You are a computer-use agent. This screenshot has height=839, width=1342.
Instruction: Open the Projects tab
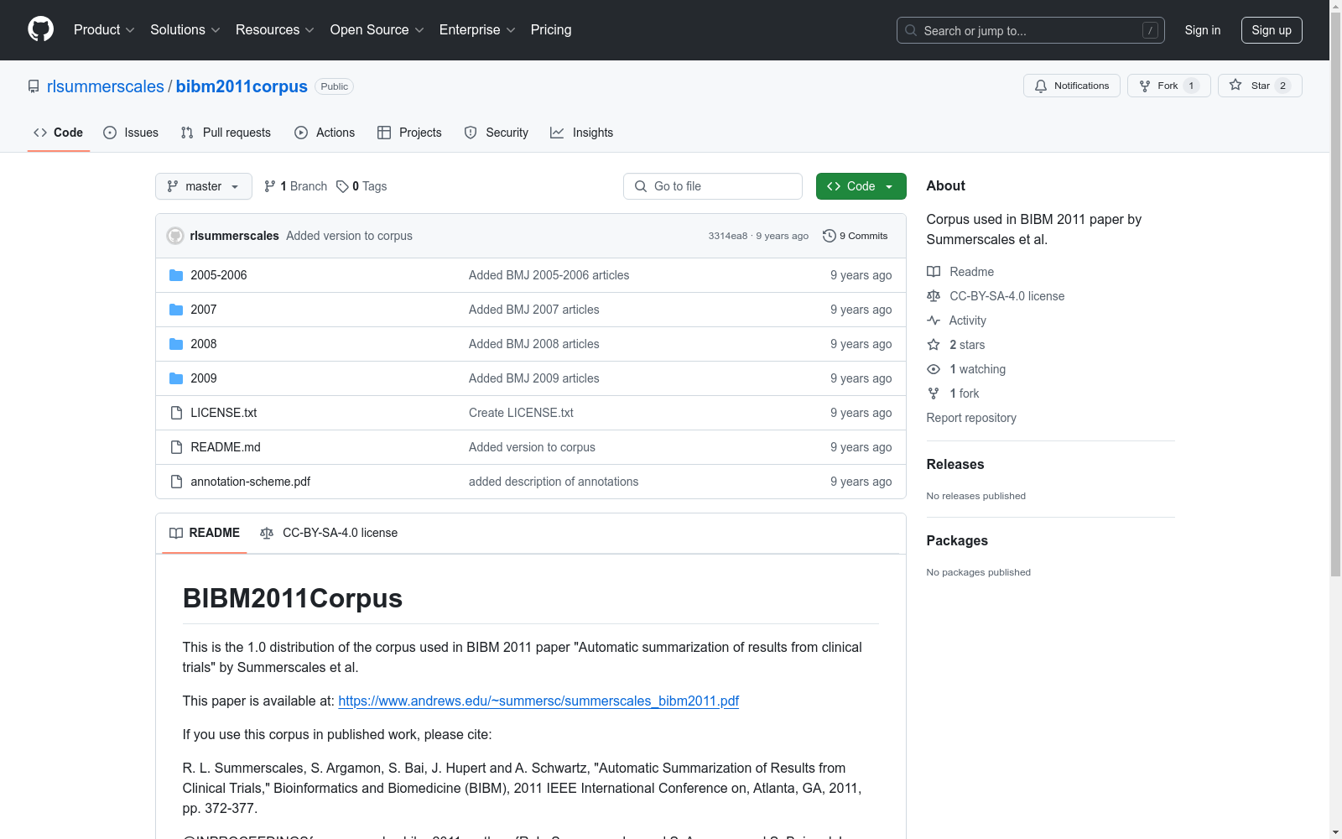(x=409, y=133)
